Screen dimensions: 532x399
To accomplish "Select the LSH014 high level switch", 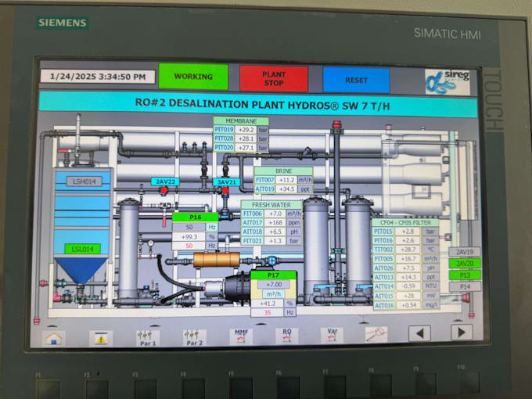I will click(84, 182).
